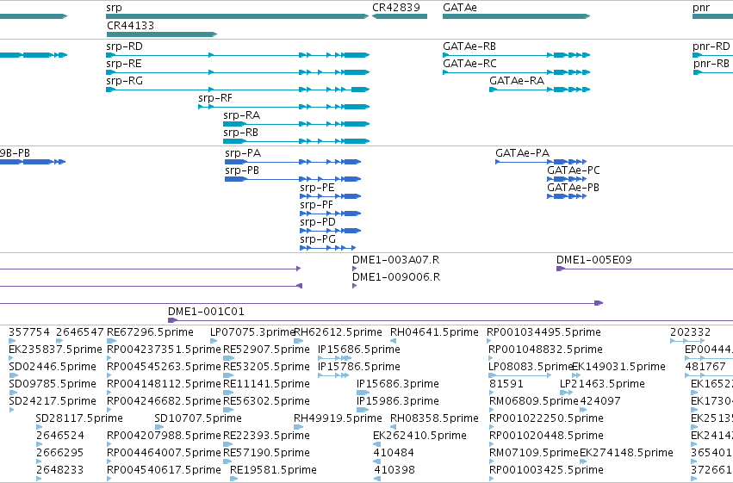Screen dimensions: 733x483
Task: Click EST LP21463.5prime
Action: 603,385
